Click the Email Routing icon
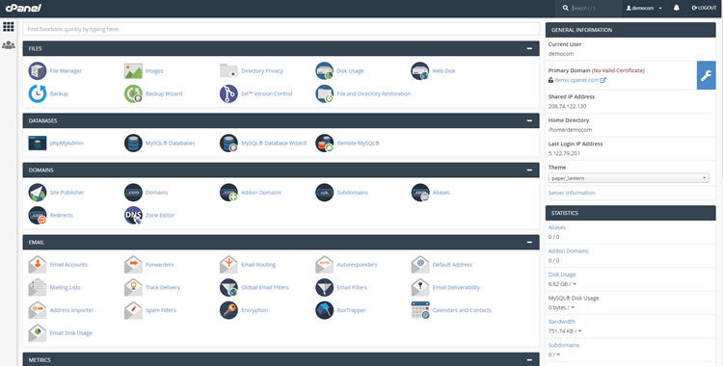723x366 pixels. pos(228,265)
